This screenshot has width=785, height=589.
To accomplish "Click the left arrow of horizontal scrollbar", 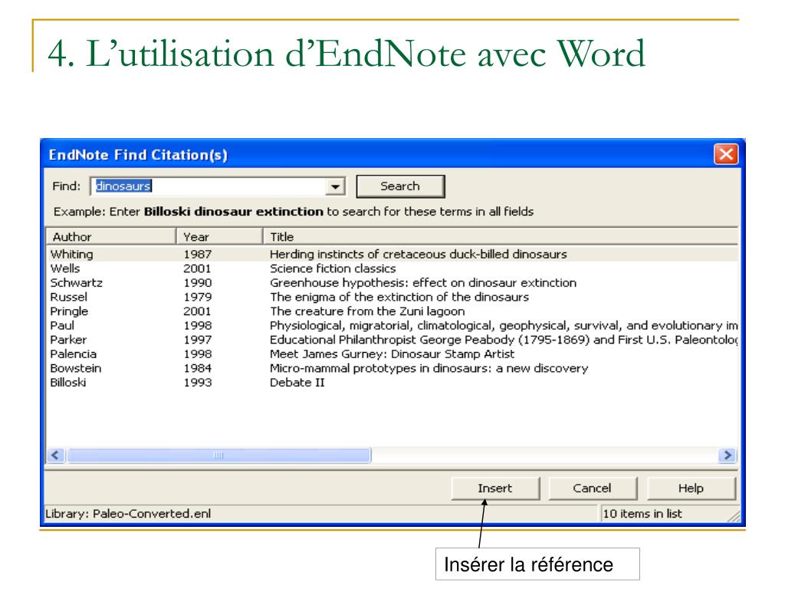I will tap(55, 456).
